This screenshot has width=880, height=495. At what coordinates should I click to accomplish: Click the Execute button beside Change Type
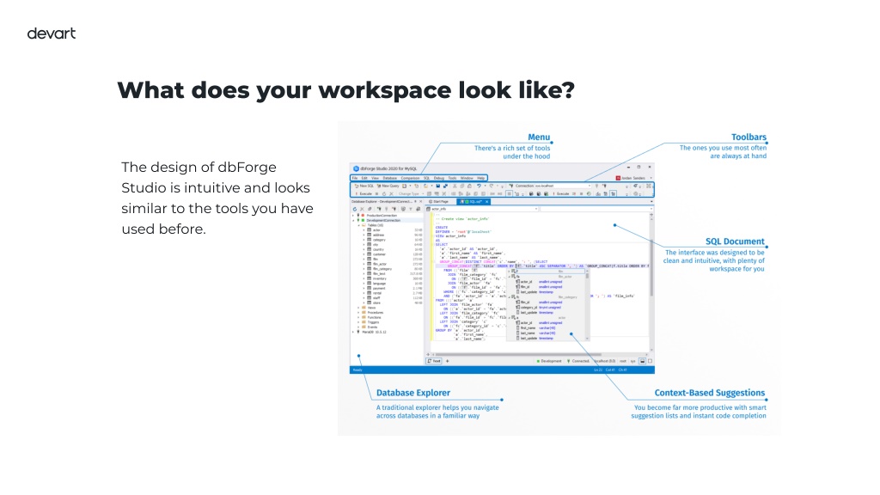[x=364, y=193]
